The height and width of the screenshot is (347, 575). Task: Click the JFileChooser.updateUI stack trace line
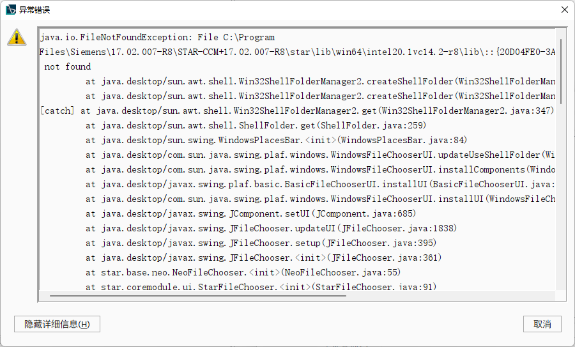click(x=271, y=228)
